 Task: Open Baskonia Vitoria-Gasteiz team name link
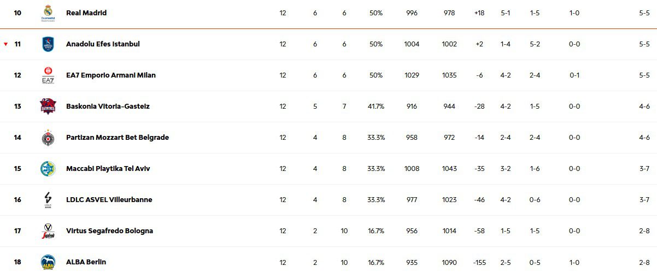[108, 106]
